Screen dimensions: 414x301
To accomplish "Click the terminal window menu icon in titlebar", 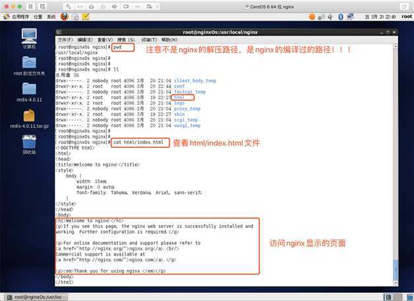I will [x=59, y=32].
